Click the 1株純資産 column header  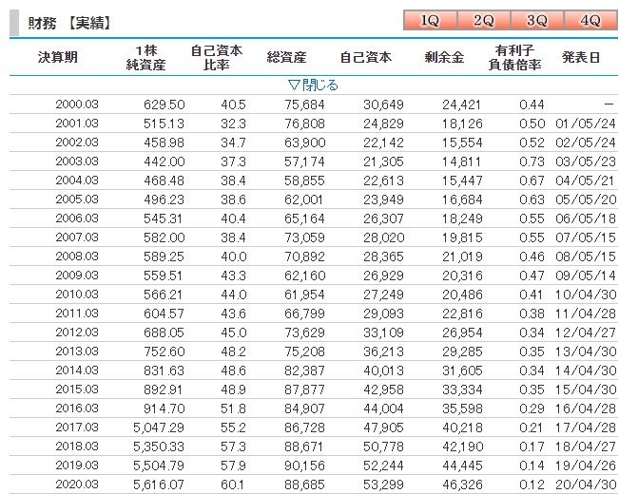tap(145, 58)
